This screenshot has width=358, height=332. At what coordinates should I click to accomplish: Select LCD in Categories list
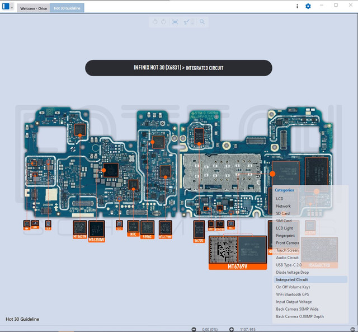point(280,199)
